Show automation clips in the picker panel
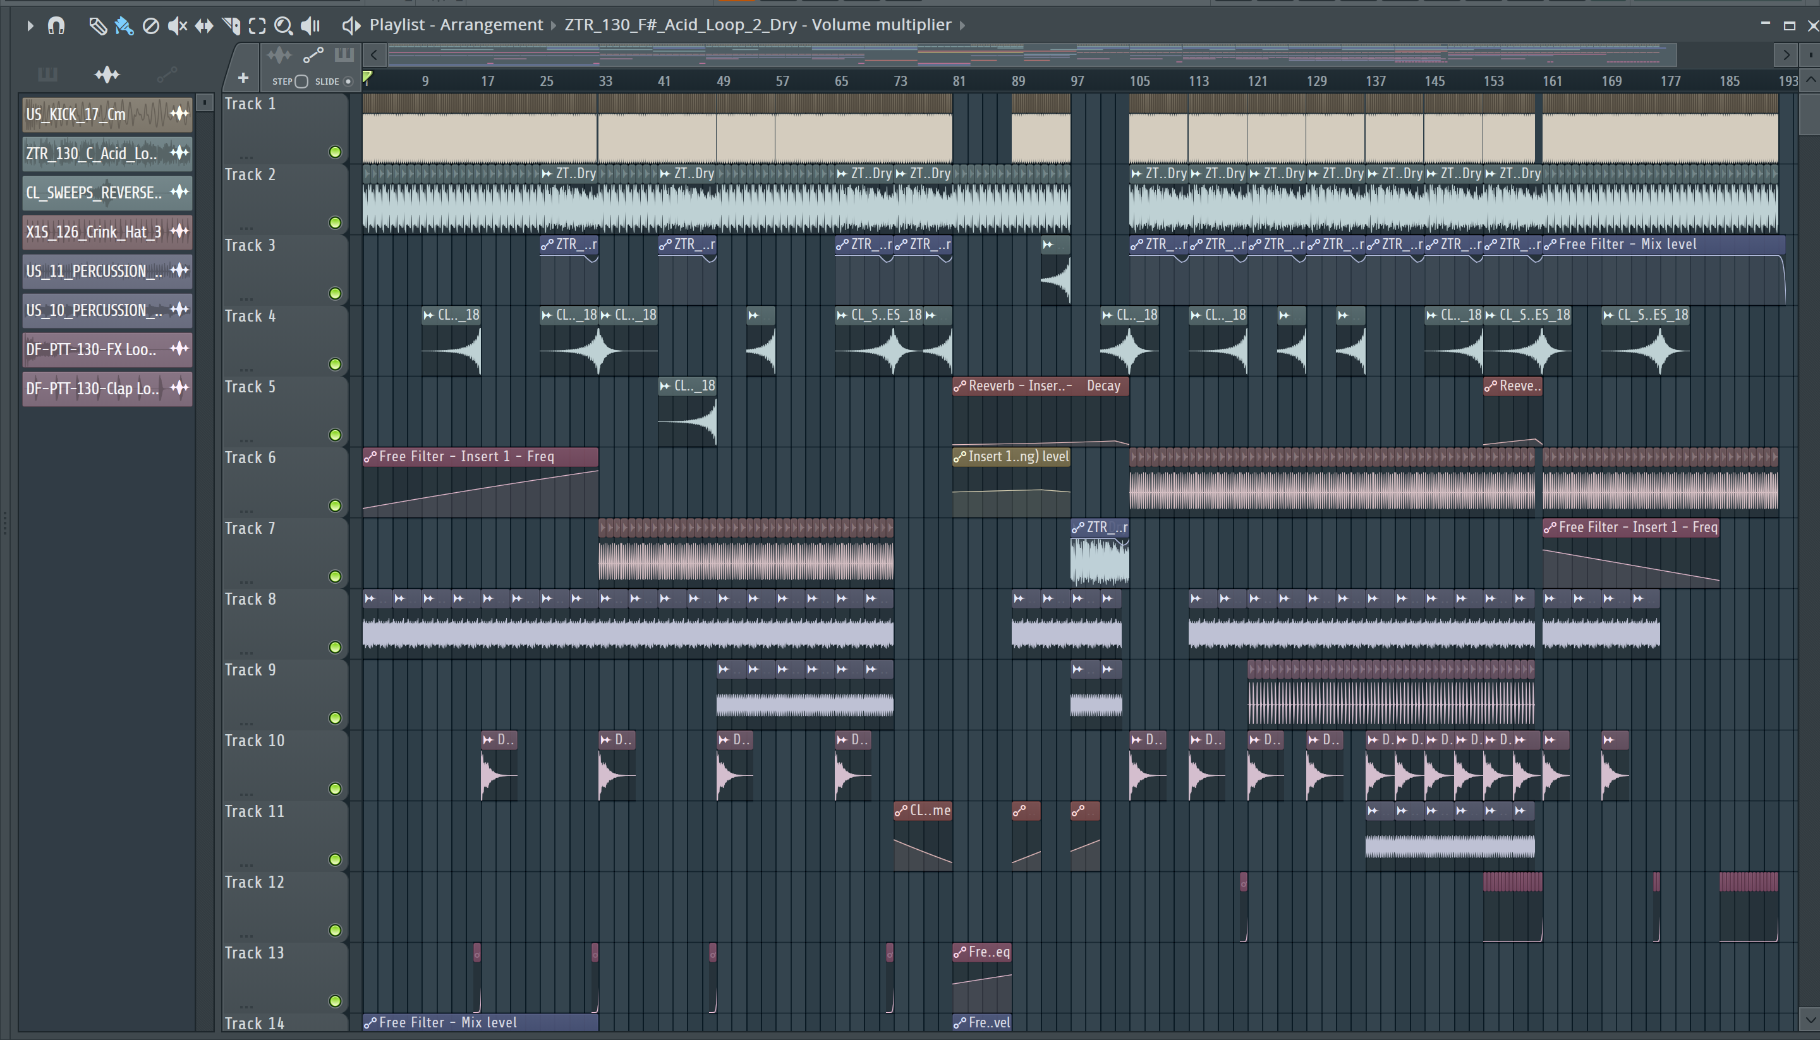The height and width of the screenshot is (1040, 1820). [166, 75]
